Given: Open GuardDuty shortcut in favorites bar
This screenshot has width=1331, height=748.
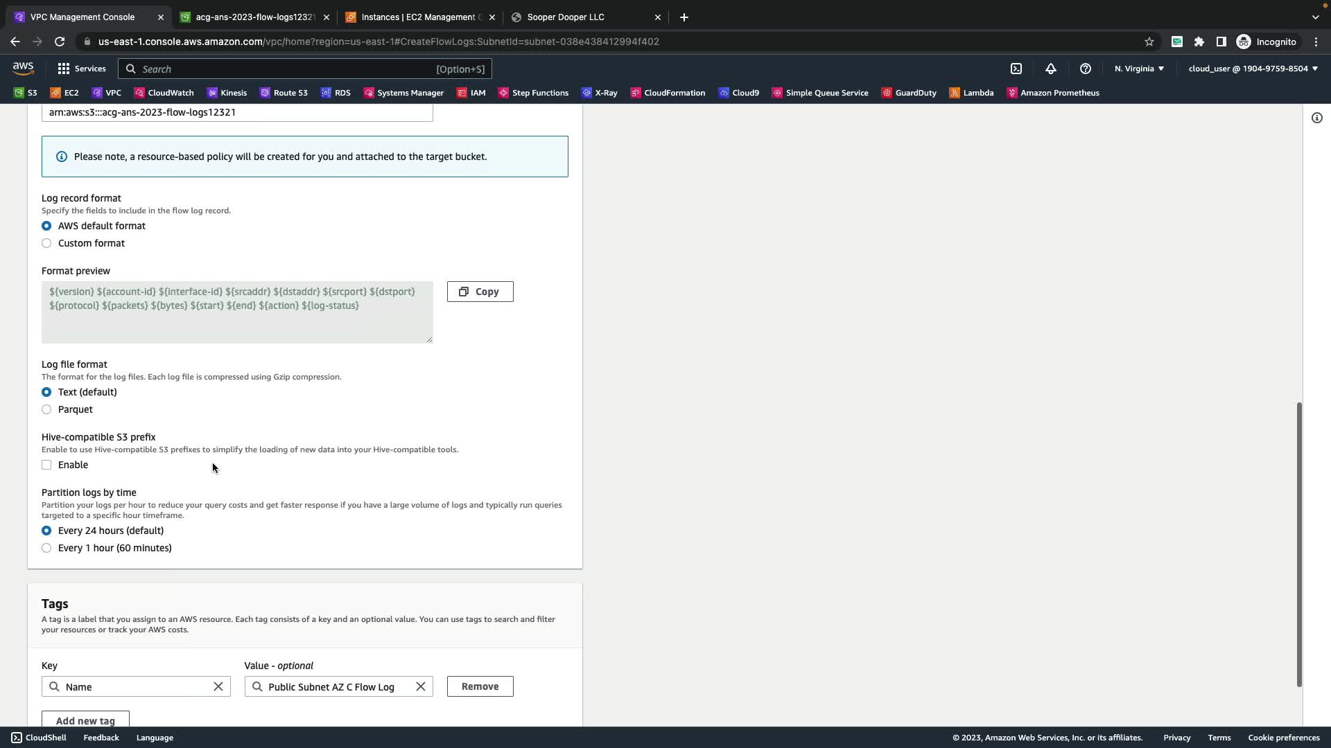Looking at the screenshot, I should 908,93.
